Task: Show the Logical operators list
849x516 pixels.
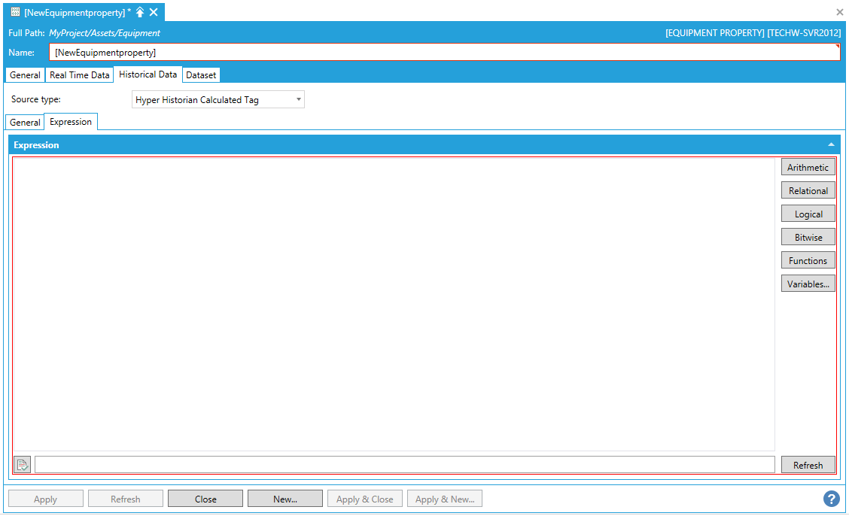Action: point(808,214)
